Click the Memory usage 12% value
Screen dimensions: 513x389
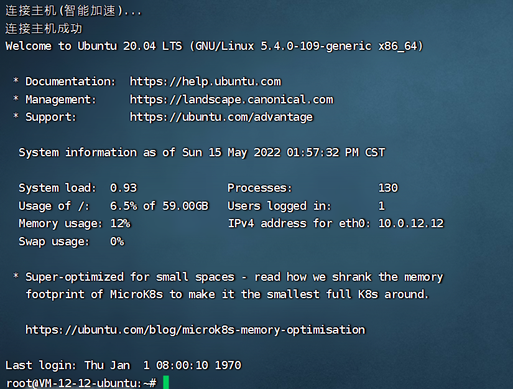[x=120, y=223]
